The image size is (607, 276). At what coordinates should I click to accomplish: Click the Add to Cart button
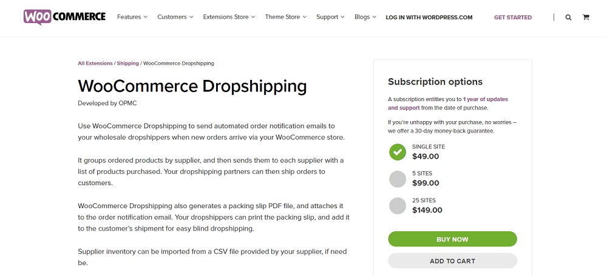pos(452,261)
